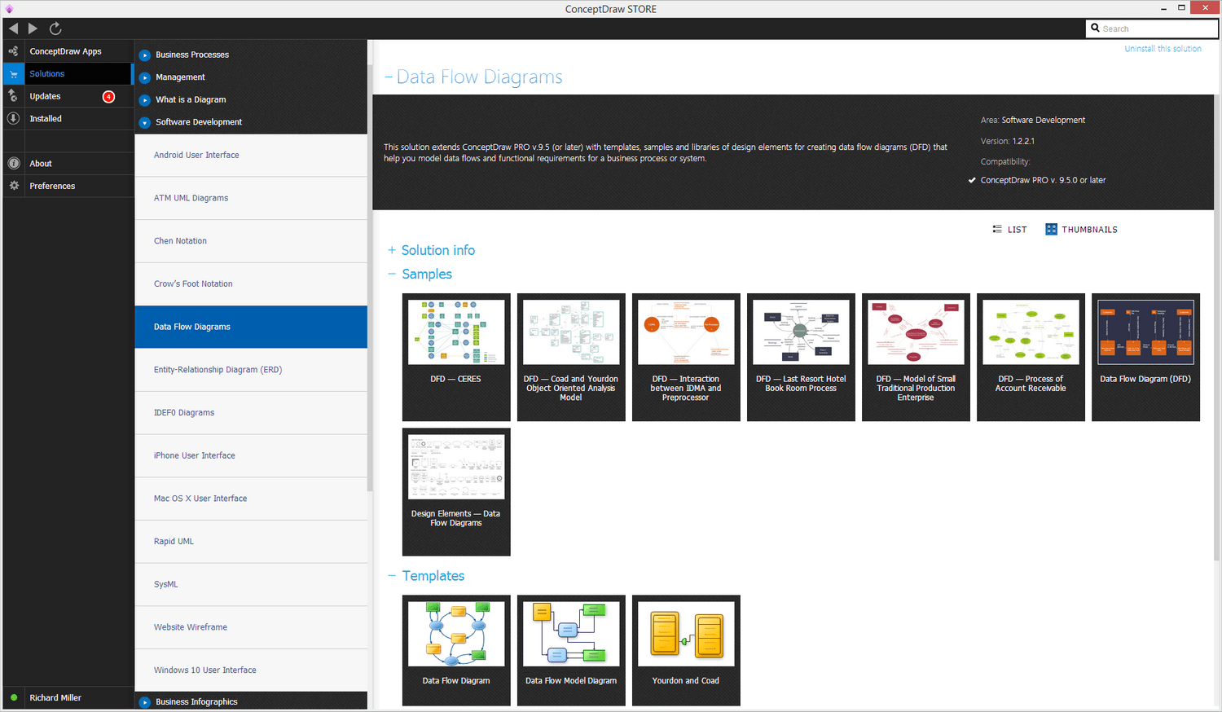1222x712 pixels.
Task: Click the List view icon
Action: pos(997,230)
